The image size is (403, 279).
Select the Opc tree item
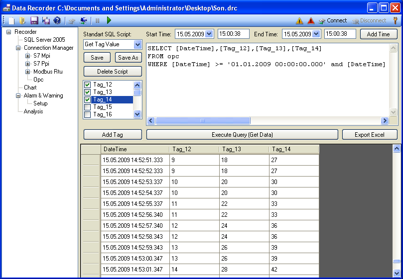tap(38, 80)
